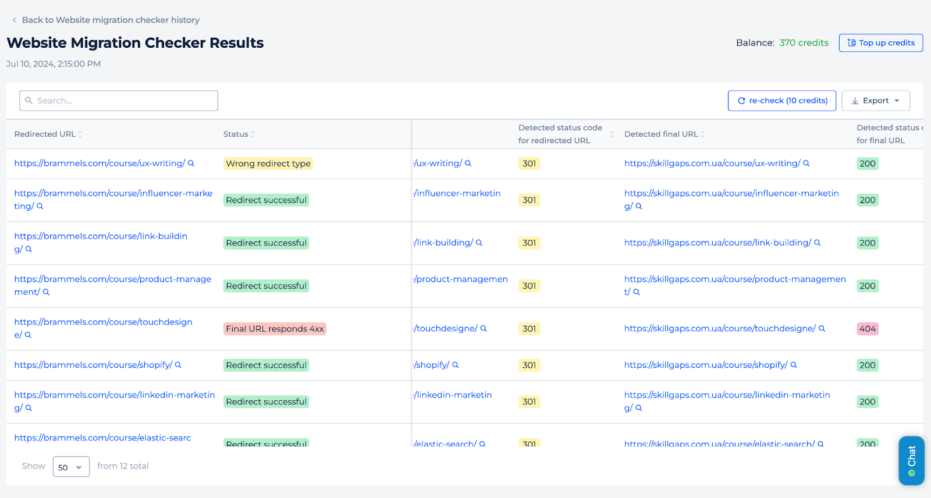Click the 404 status code badge

pos(868,329)
